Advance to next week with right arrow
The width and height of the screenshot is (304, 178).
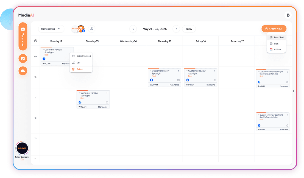[x=176, y=29]
